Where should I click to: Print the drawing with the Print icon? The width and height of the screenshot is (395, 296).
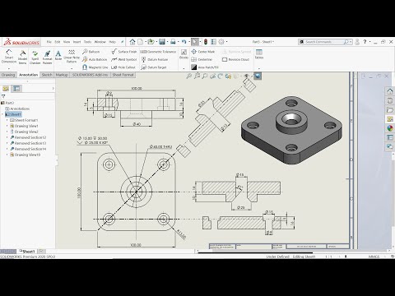(x=173, y=42)
